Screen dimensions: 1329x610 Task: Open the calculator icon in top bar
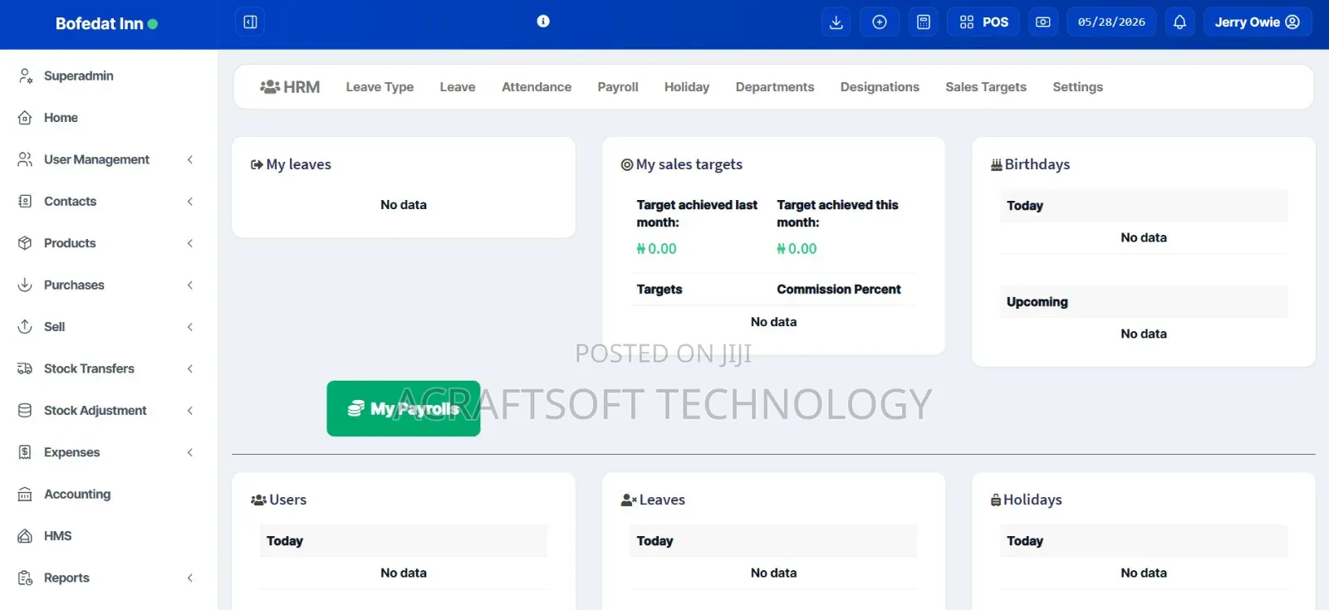point(923,22)
